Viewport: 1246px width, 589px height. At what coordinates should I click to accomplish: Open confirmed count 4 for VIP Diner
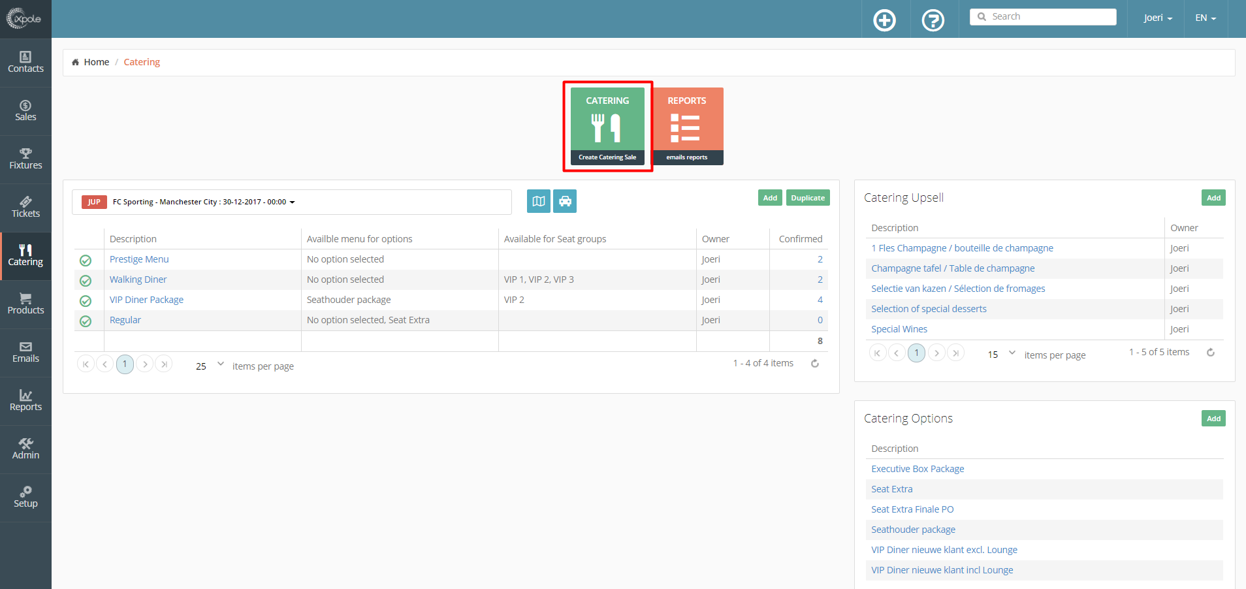pyautogui.click(x=820, y=300)
